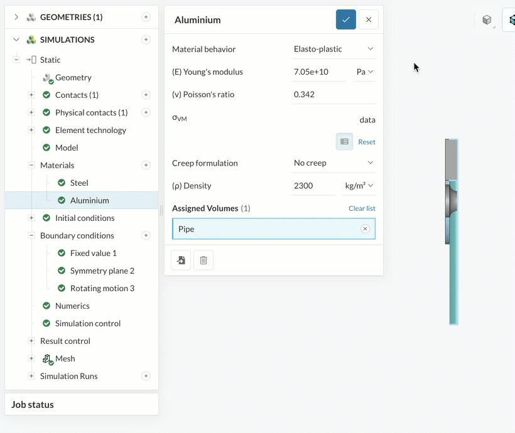Open Rotating motion 3 boundary condition
Screen dimensions: 515x433
tap(102, 288)
